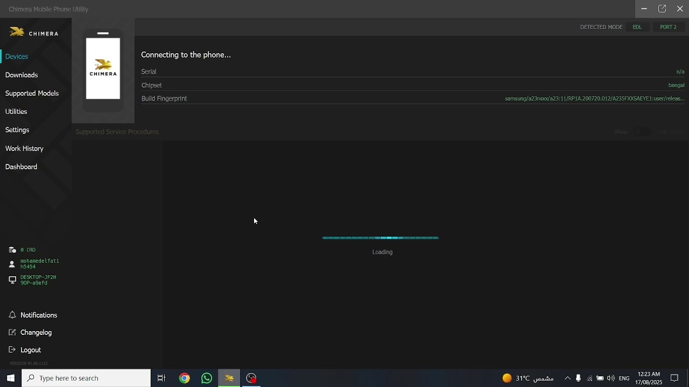Open the clock and date flyout
689x387 pixels.
pyautogui.click(x=649, y=378)
